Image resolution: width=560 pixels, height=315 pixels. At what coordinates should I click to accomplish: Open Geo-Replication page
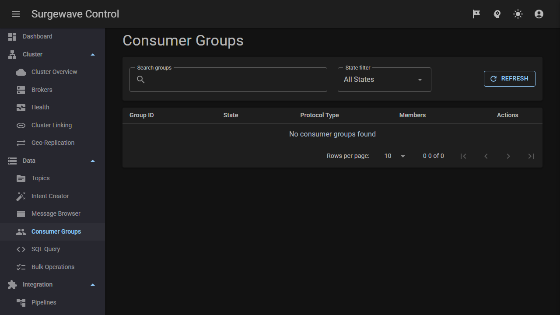[x=52, y=143]
